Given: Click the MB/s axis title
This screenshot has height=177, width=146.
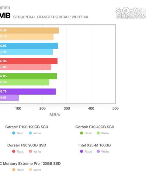Looking at the screenshot, I should [x=55, y=115].
